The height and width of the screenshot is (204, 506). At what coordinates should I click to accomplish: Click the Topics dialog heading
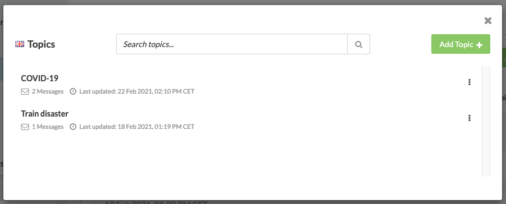(x=42, y=44)
